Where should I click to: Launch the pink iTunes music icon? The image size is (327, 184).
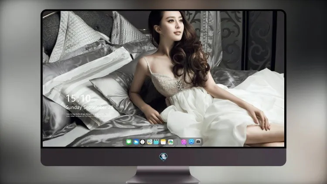tap(184, 142)
